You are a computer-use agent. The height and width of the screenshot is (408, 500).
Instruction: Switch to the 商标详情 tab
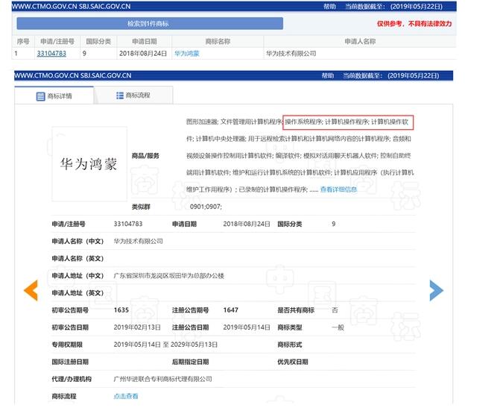54,95
